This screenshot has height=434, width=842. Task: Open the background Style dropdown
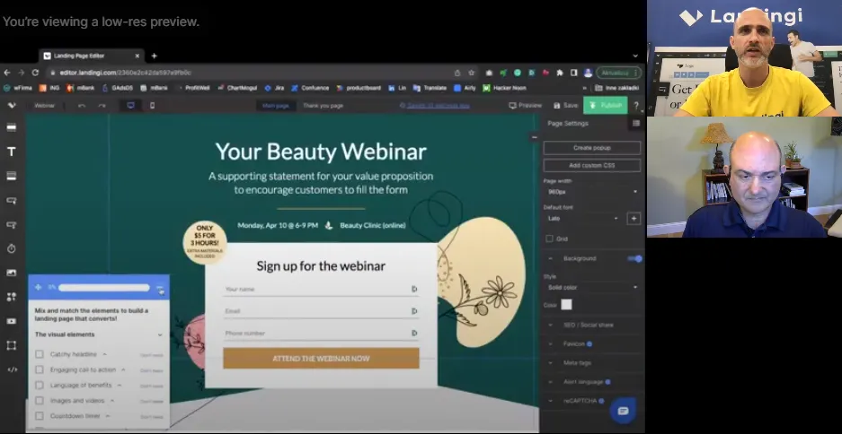click(592, 288)
